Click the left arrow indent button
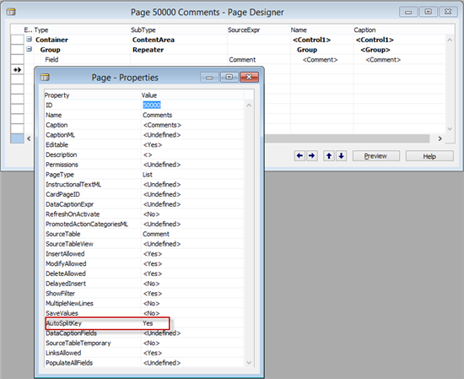This screenshot has width=464, height=379. [299, 156]
